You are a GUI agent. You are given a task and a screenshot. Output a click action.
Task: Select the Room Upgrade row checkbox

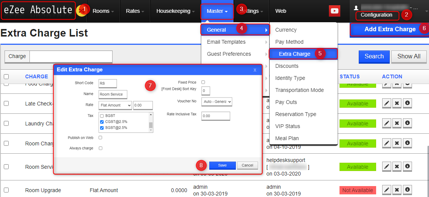pyautogui.click(x=6, y=190)
